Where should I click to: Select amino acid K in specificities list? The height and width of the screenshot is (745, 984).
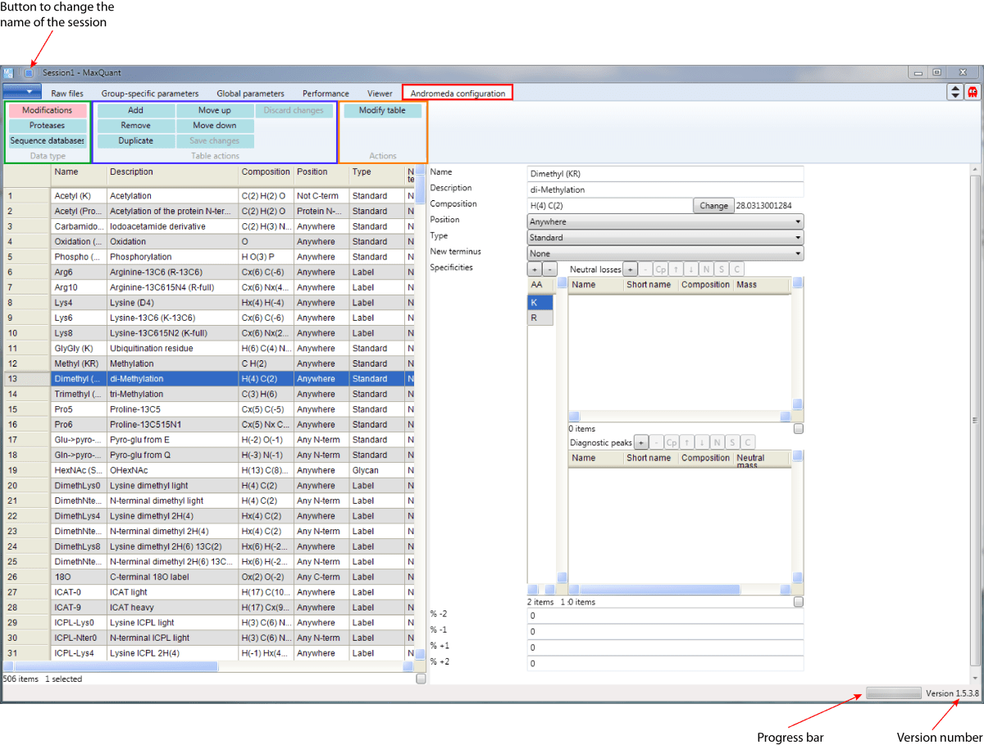540,303
